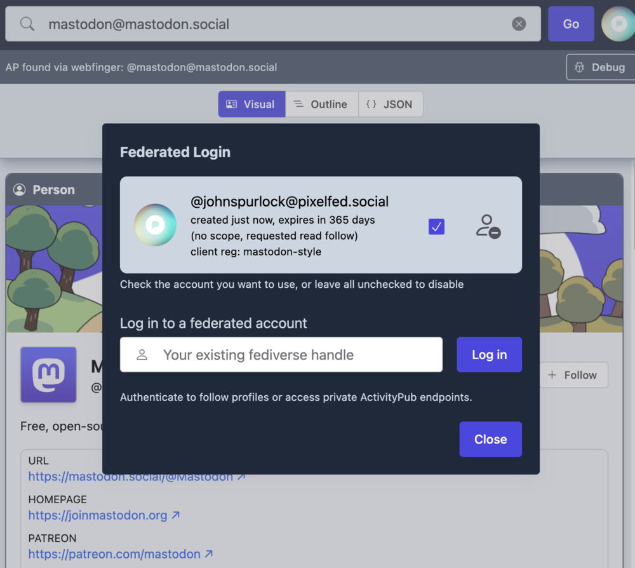Click the search magnifier icon

click(x=27, y=24)
